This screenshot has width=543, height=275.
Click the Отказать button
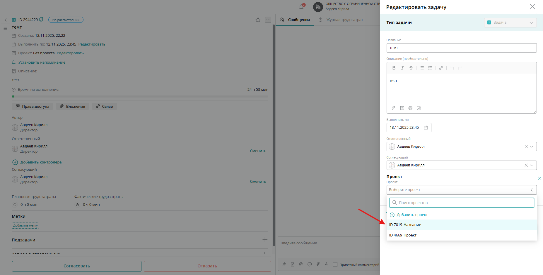point(207,266)
